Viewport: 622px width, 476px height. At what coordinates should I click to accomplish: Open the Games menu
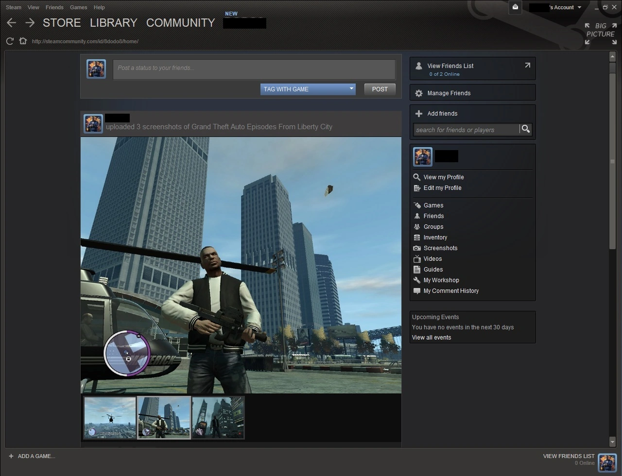click(78, 7)
